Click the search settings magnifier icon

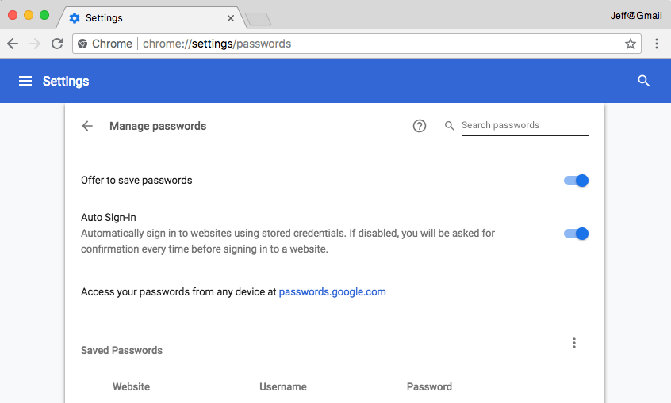[644, 81]
